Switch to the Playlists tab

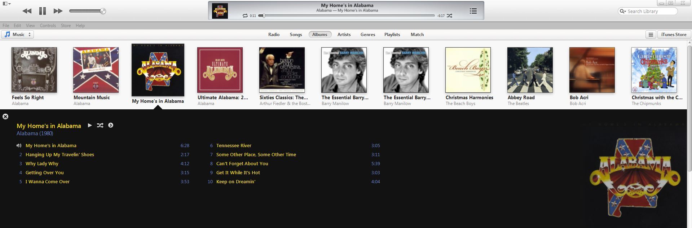point(392,35)
